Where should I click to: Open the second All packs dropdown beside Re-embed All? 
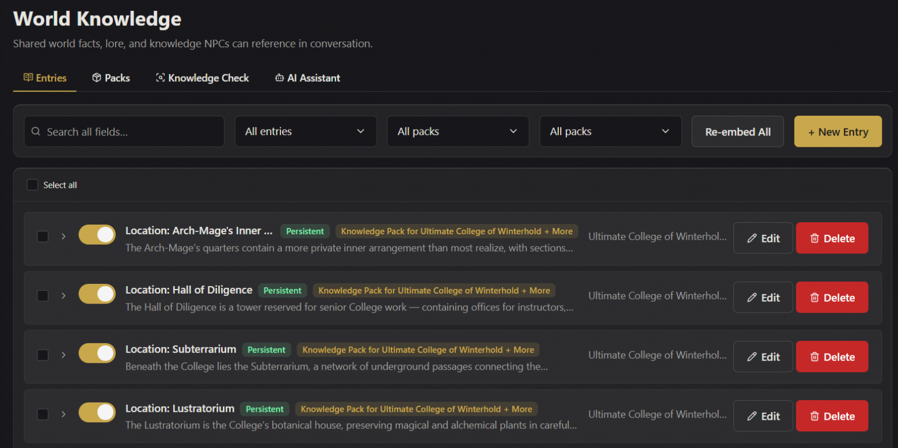tap(611, 131)
